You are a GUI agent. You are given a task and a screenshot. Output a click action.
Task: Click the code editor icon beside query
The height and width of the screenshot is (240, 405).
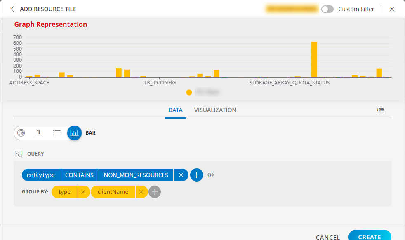coord(211,175)
